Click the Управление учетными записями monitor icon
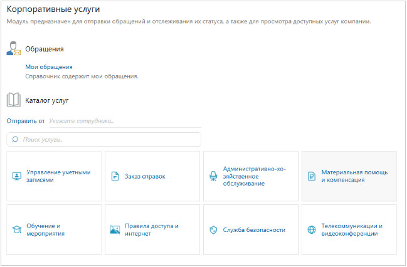The width and height of the screenshot is (407, 267). (16, 176)
